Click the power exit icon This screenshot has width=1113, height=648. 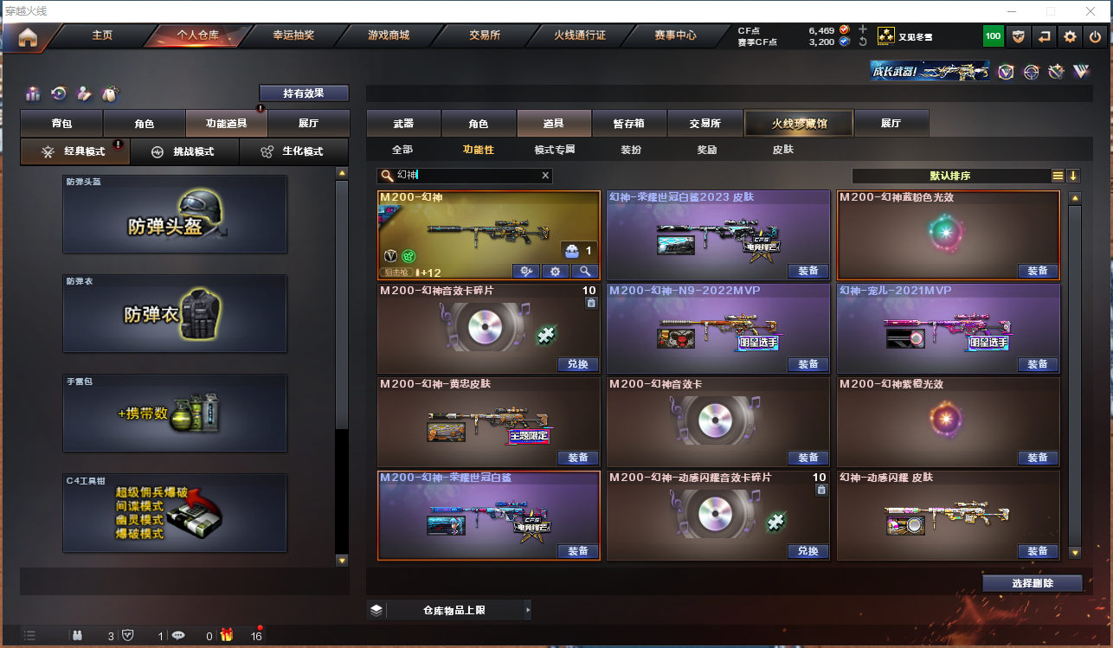click(x=1096, y=36)
